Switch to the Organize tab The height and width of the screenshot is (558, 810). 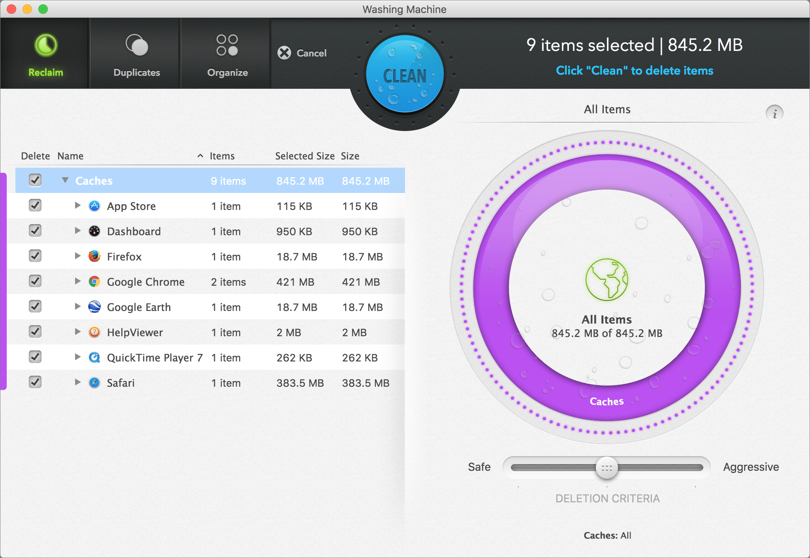226,53
